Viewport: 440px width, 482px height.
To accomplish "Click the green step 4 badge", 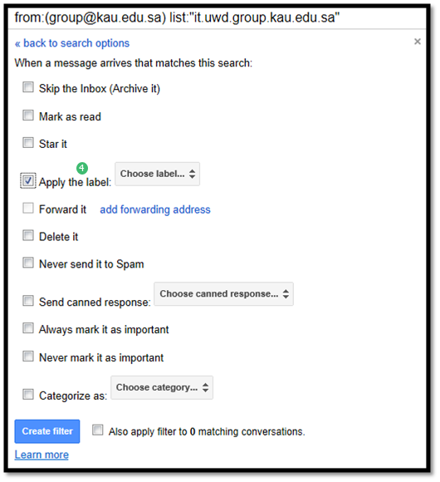I will point(82,168).
